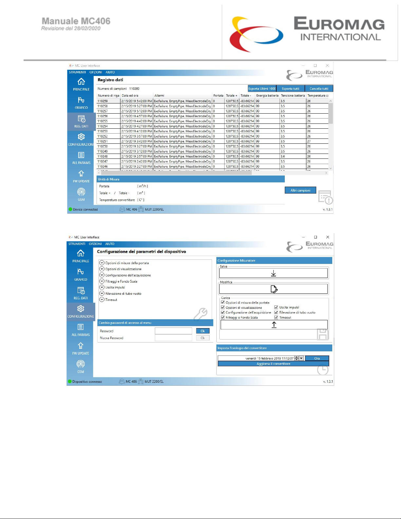Screen dimensions: 401x519
Task: Uncheck Rilevazione di tubo vuoto under Carica
Action: [x=276, y=312]
